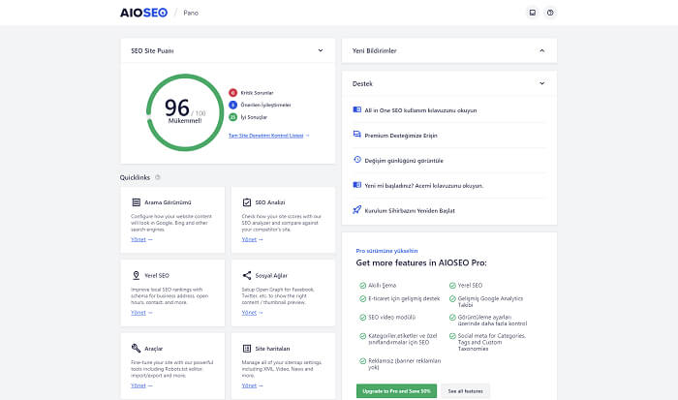
Task: Click the beginner guide book icon
Action: point(356,185)
